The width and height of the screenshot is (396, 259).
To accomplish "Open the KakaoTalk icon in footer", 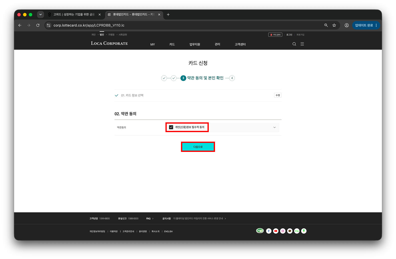I will pos(290,231).
